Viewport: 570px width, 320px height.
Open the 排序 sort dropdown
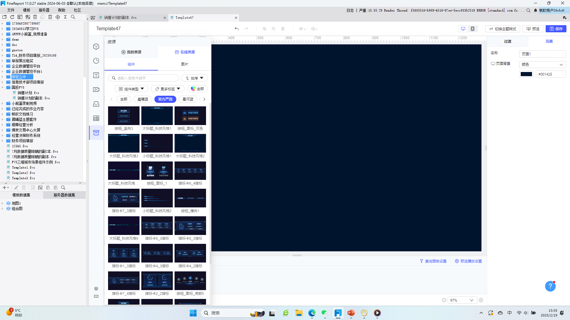pyautogui.click(x=194, y=78)
